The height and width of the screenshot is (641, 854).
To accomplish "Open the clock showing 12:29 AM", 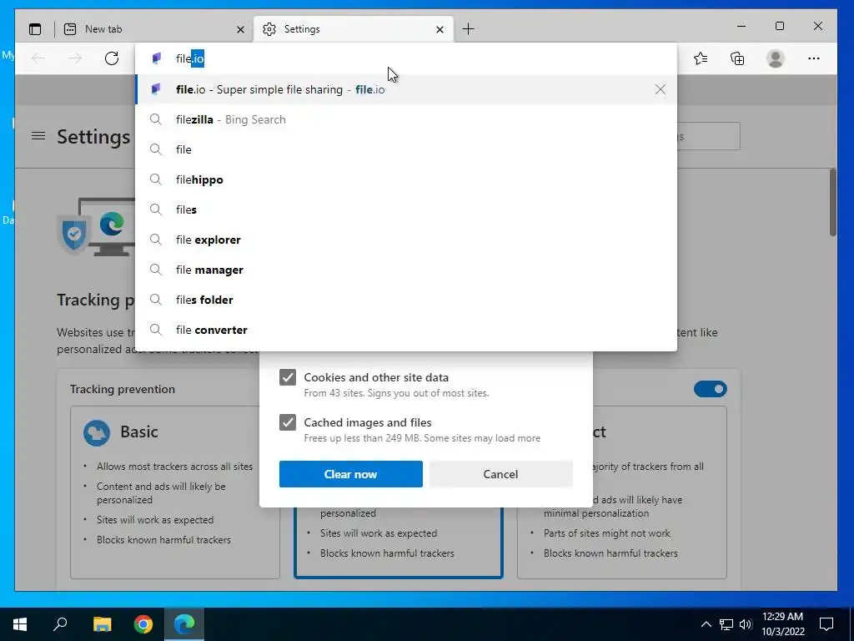I will (782, 624).
